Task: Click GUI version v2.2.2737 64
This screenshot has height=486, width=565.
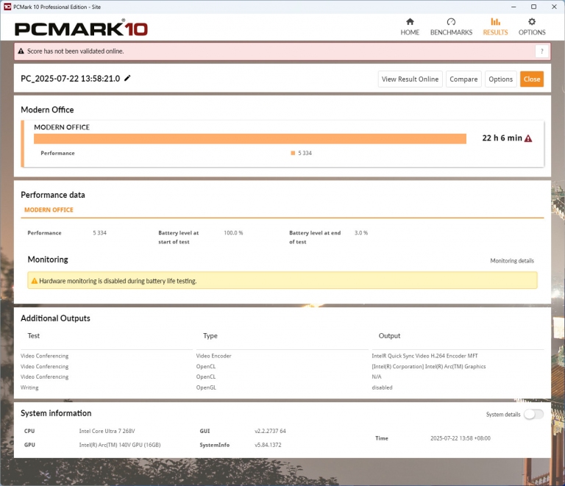Action: tap(270, 431)
